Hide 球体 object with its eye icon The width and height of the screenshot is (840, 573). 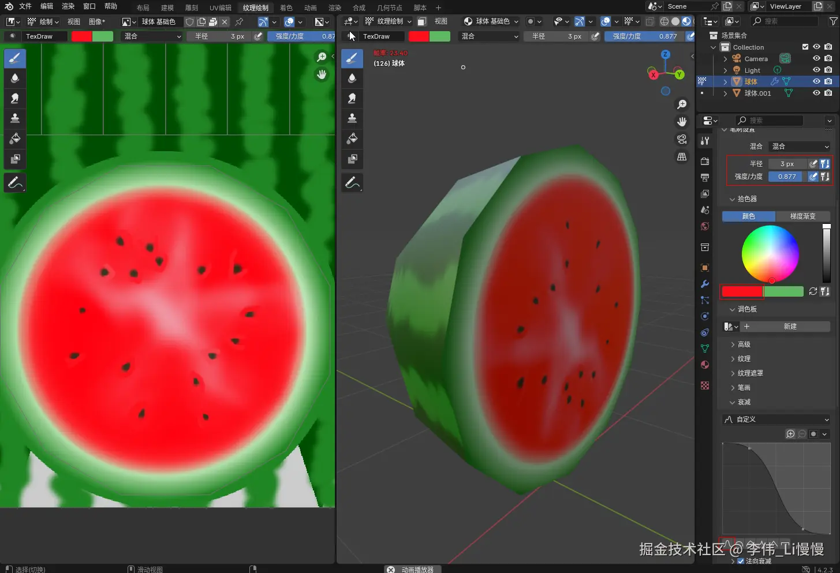pyautogui.click(x=816, y=81)
